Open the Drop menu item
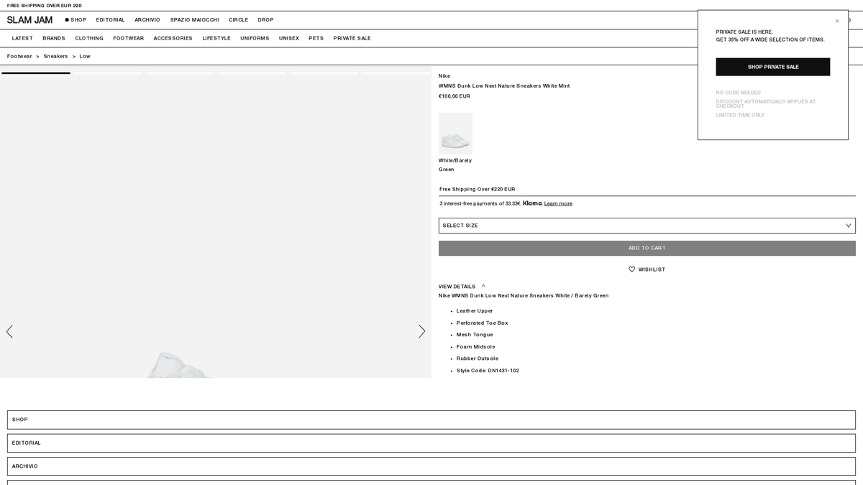The image size is (863, 485). [x=266, y=20]
